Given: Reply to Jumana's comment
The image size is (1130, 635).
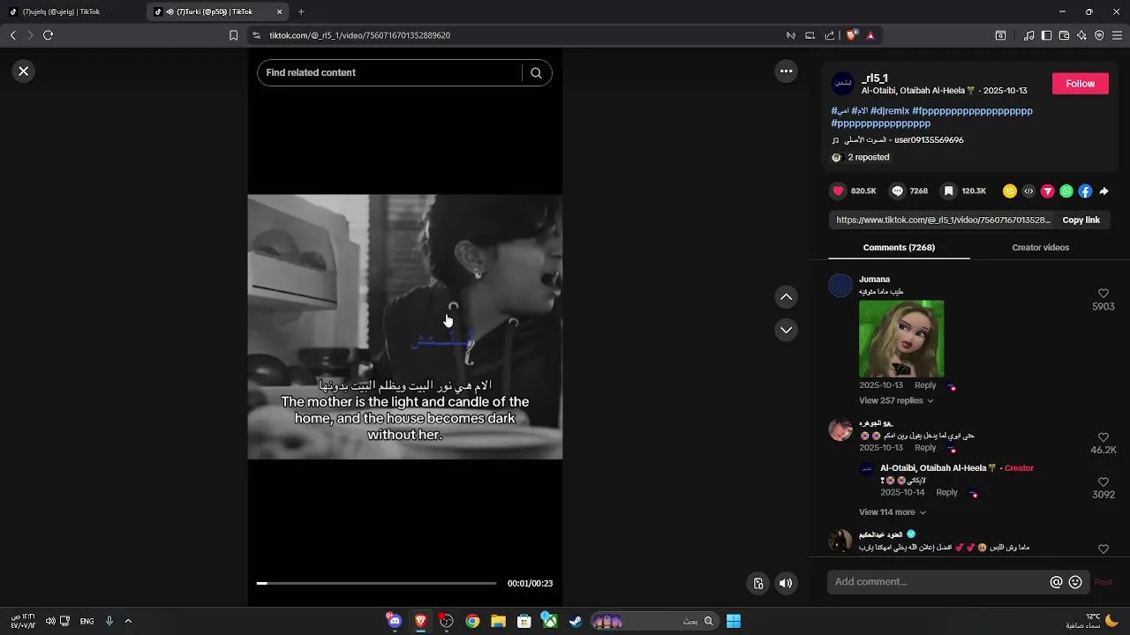Looking at the screenshot, I should point(925,385).
